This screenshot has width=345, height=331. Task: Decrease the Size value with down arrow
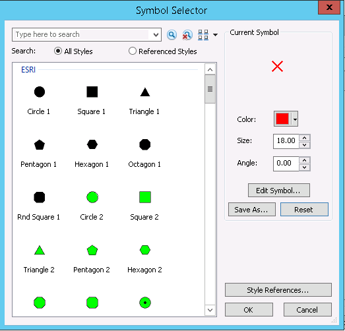tap(305, 145)
